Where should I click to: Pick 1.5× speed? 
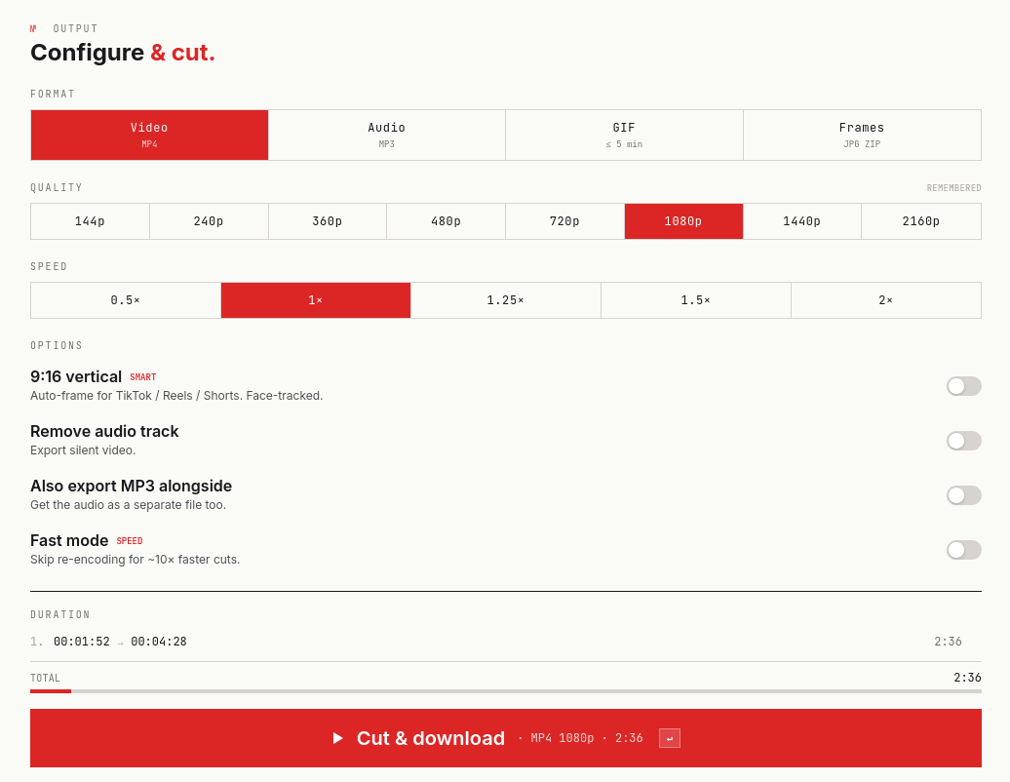696,300
